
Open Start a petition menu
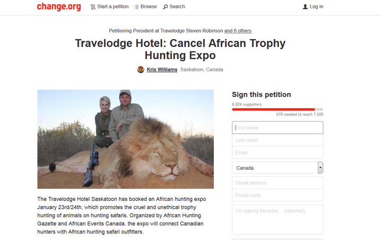(x=113, y=7)
